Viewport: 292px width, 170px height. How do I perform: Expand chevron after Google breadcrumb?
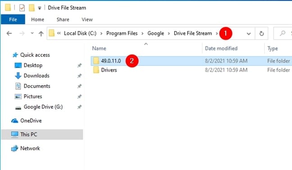[x=169, y=33]
